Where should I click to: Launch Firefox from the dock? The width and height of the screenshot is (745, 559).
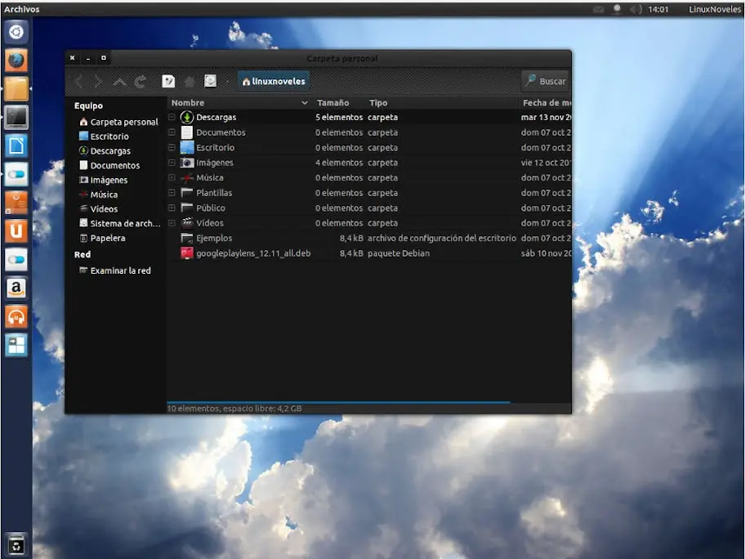click(16, 60)
